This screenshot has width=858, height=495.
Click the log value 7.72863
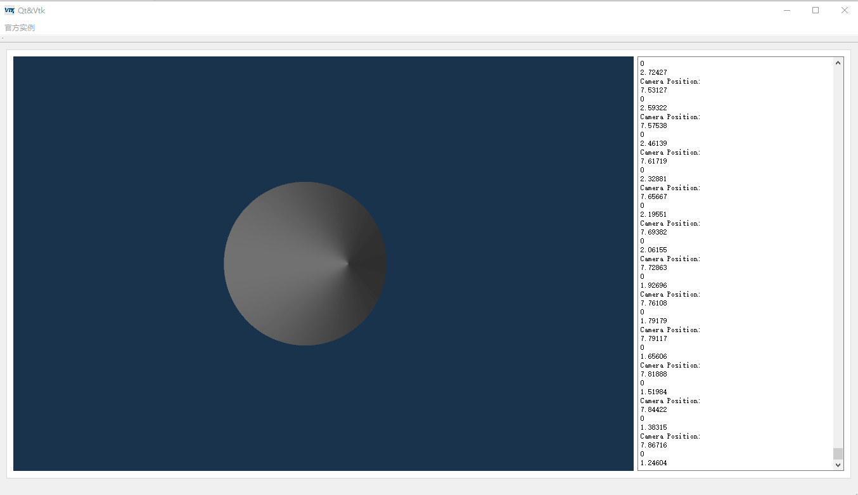653,268
